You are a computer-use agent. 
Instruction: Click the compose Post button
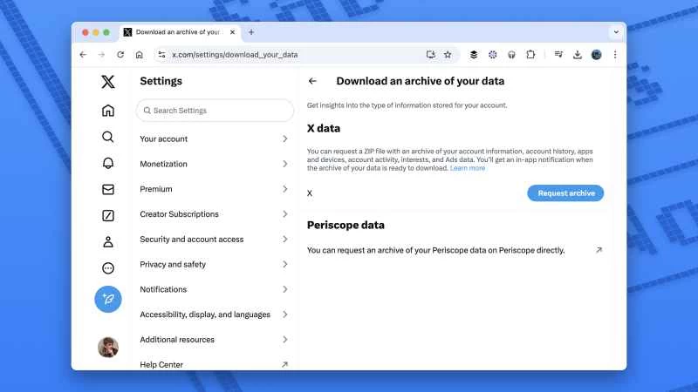pyautogui.click(x=108, y=299)
